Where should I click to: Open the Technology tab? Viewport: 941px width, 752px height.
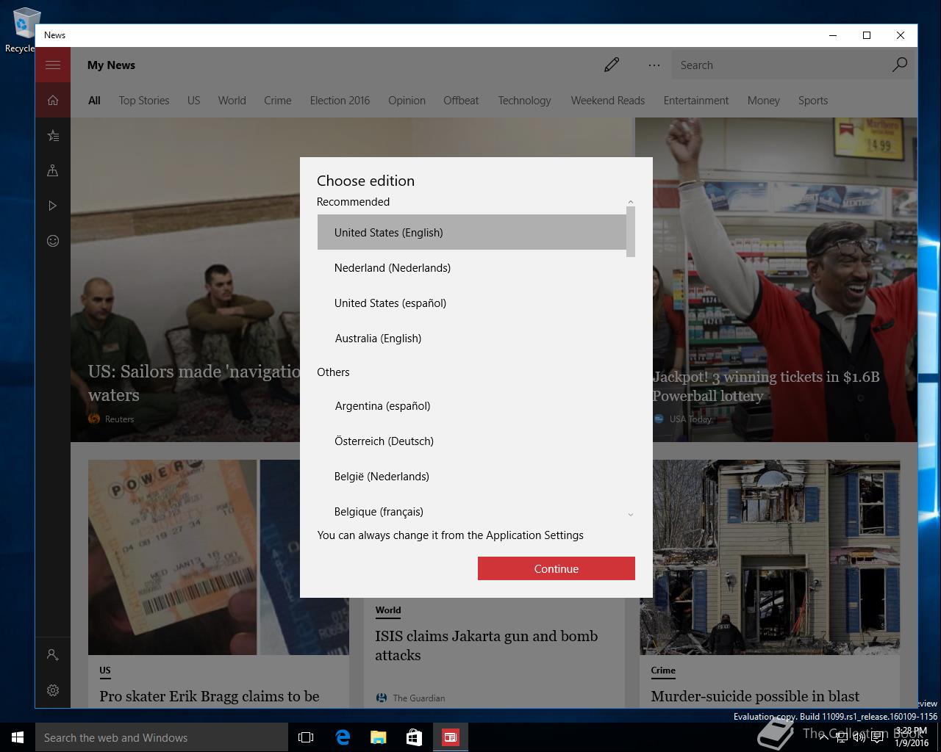click(x=524, y=101)
